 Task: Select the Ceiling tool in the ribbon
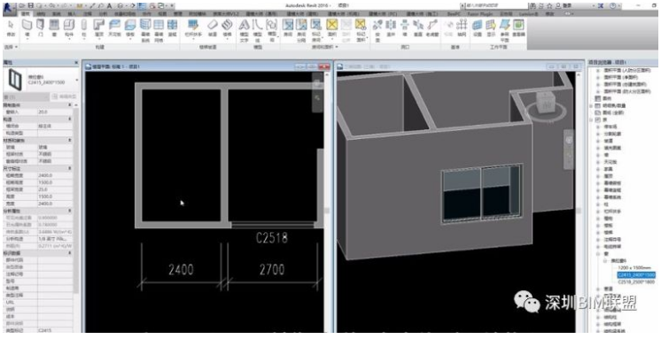tap(114, 27)
